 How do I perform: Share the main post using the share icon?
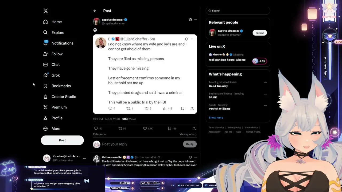(x=194, y=129)
